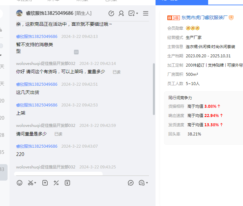Open the plus-slash quick phrase icon
The width and height of the screenshot is (243, 206).
click(56, 183)
